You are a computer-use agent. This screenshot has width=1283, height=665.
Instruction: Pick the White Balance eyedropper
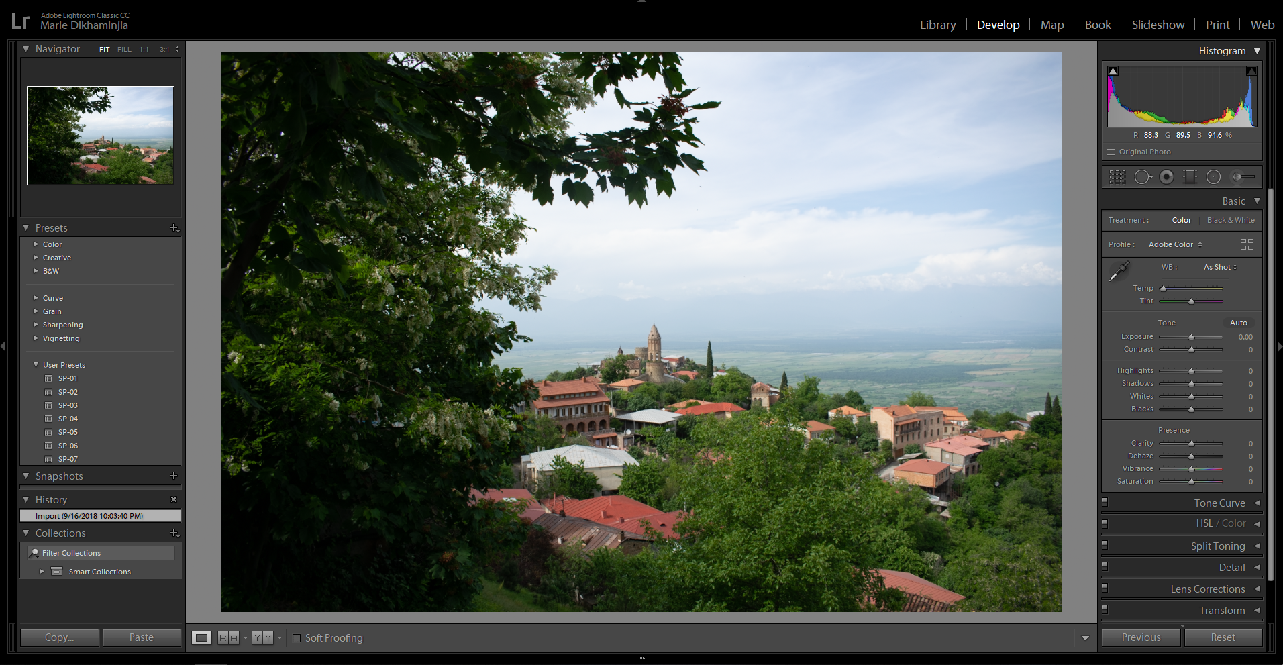[1119, 272]
